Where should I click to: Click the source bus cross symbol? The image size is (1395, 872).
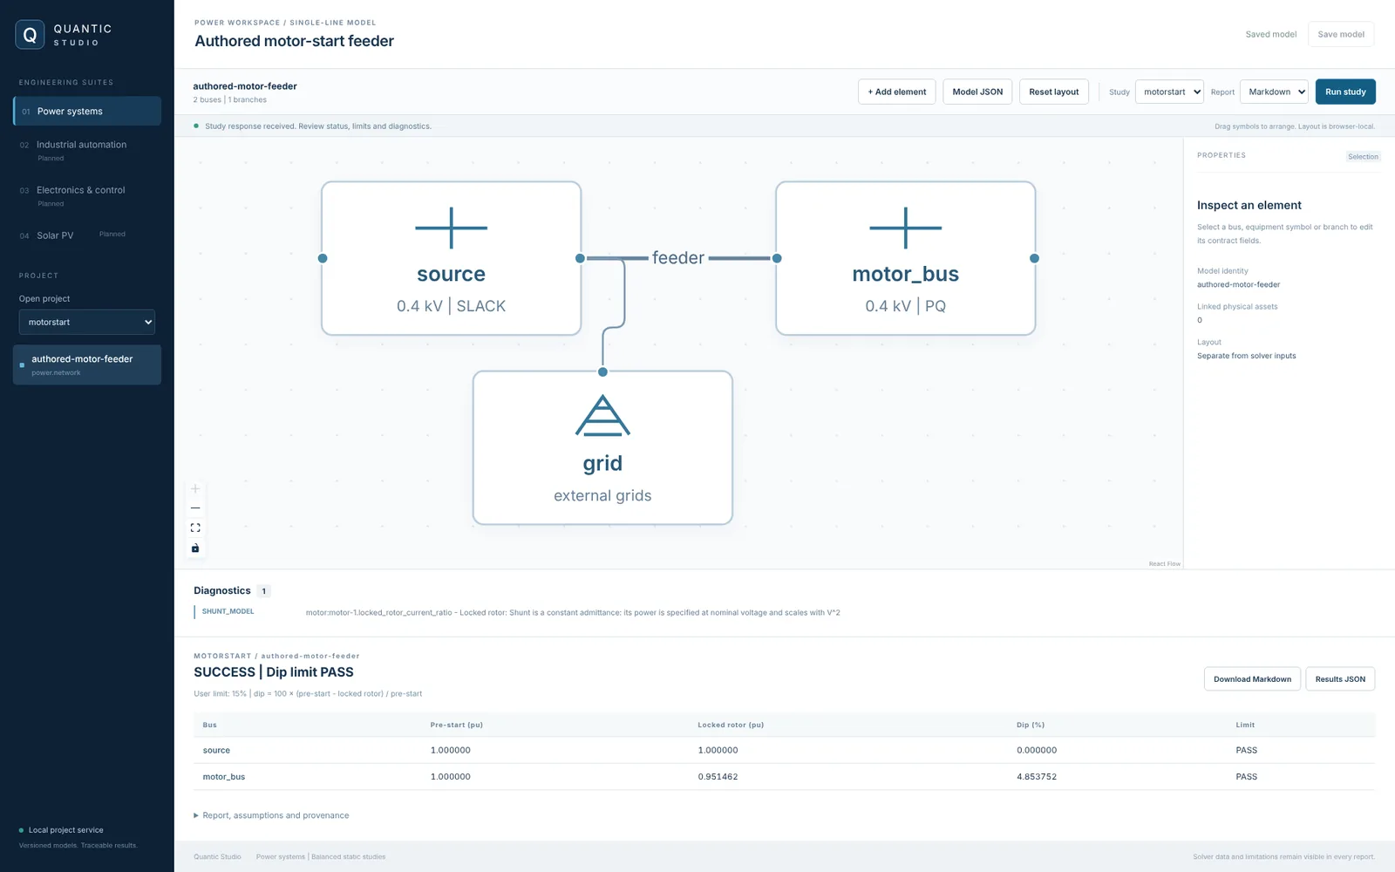[x=451, y=228]
